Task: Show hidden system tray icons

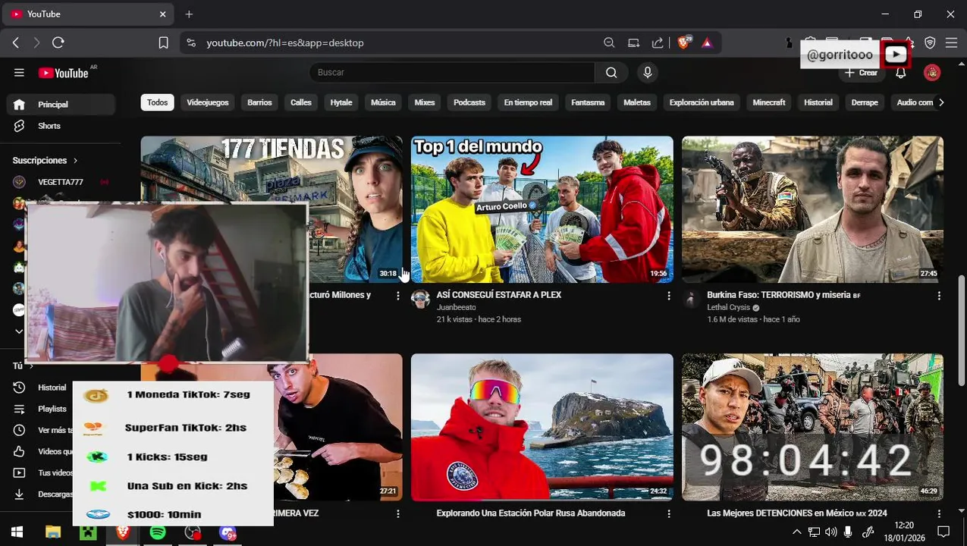Action: (x=796, y=532)
